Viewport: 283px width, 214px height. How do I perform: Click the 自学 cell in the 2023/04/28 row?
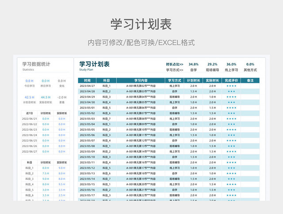click(x=175, y=91)
